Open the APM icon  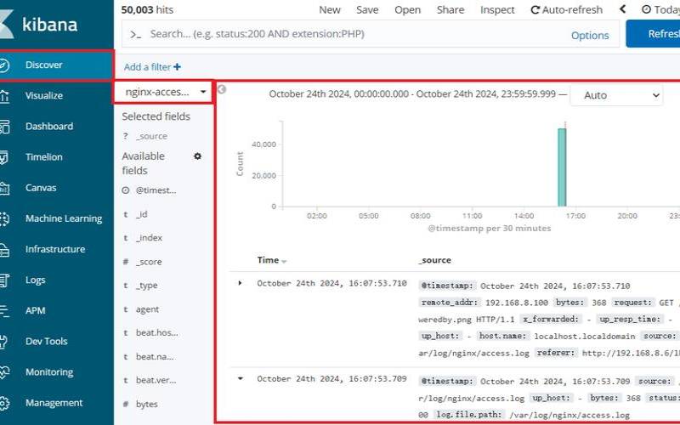pyautogui.click(x=4, y=311)
